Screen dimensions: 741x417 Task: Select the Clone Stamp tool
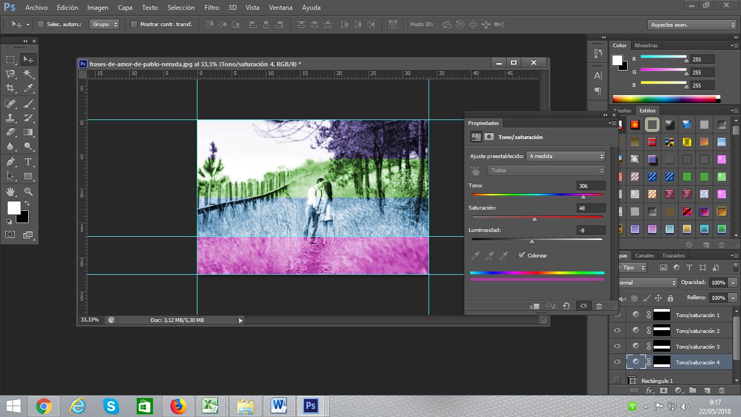pyautogui.click(x=10, y=118)
